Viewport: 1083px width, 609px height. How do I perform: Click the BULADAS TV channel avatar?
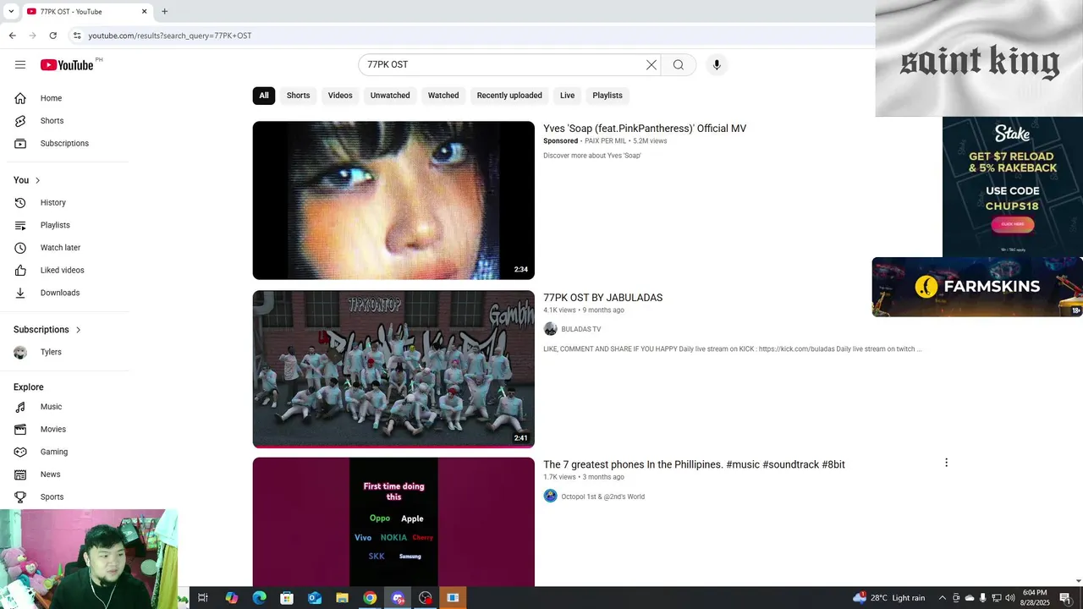[550, 329]
